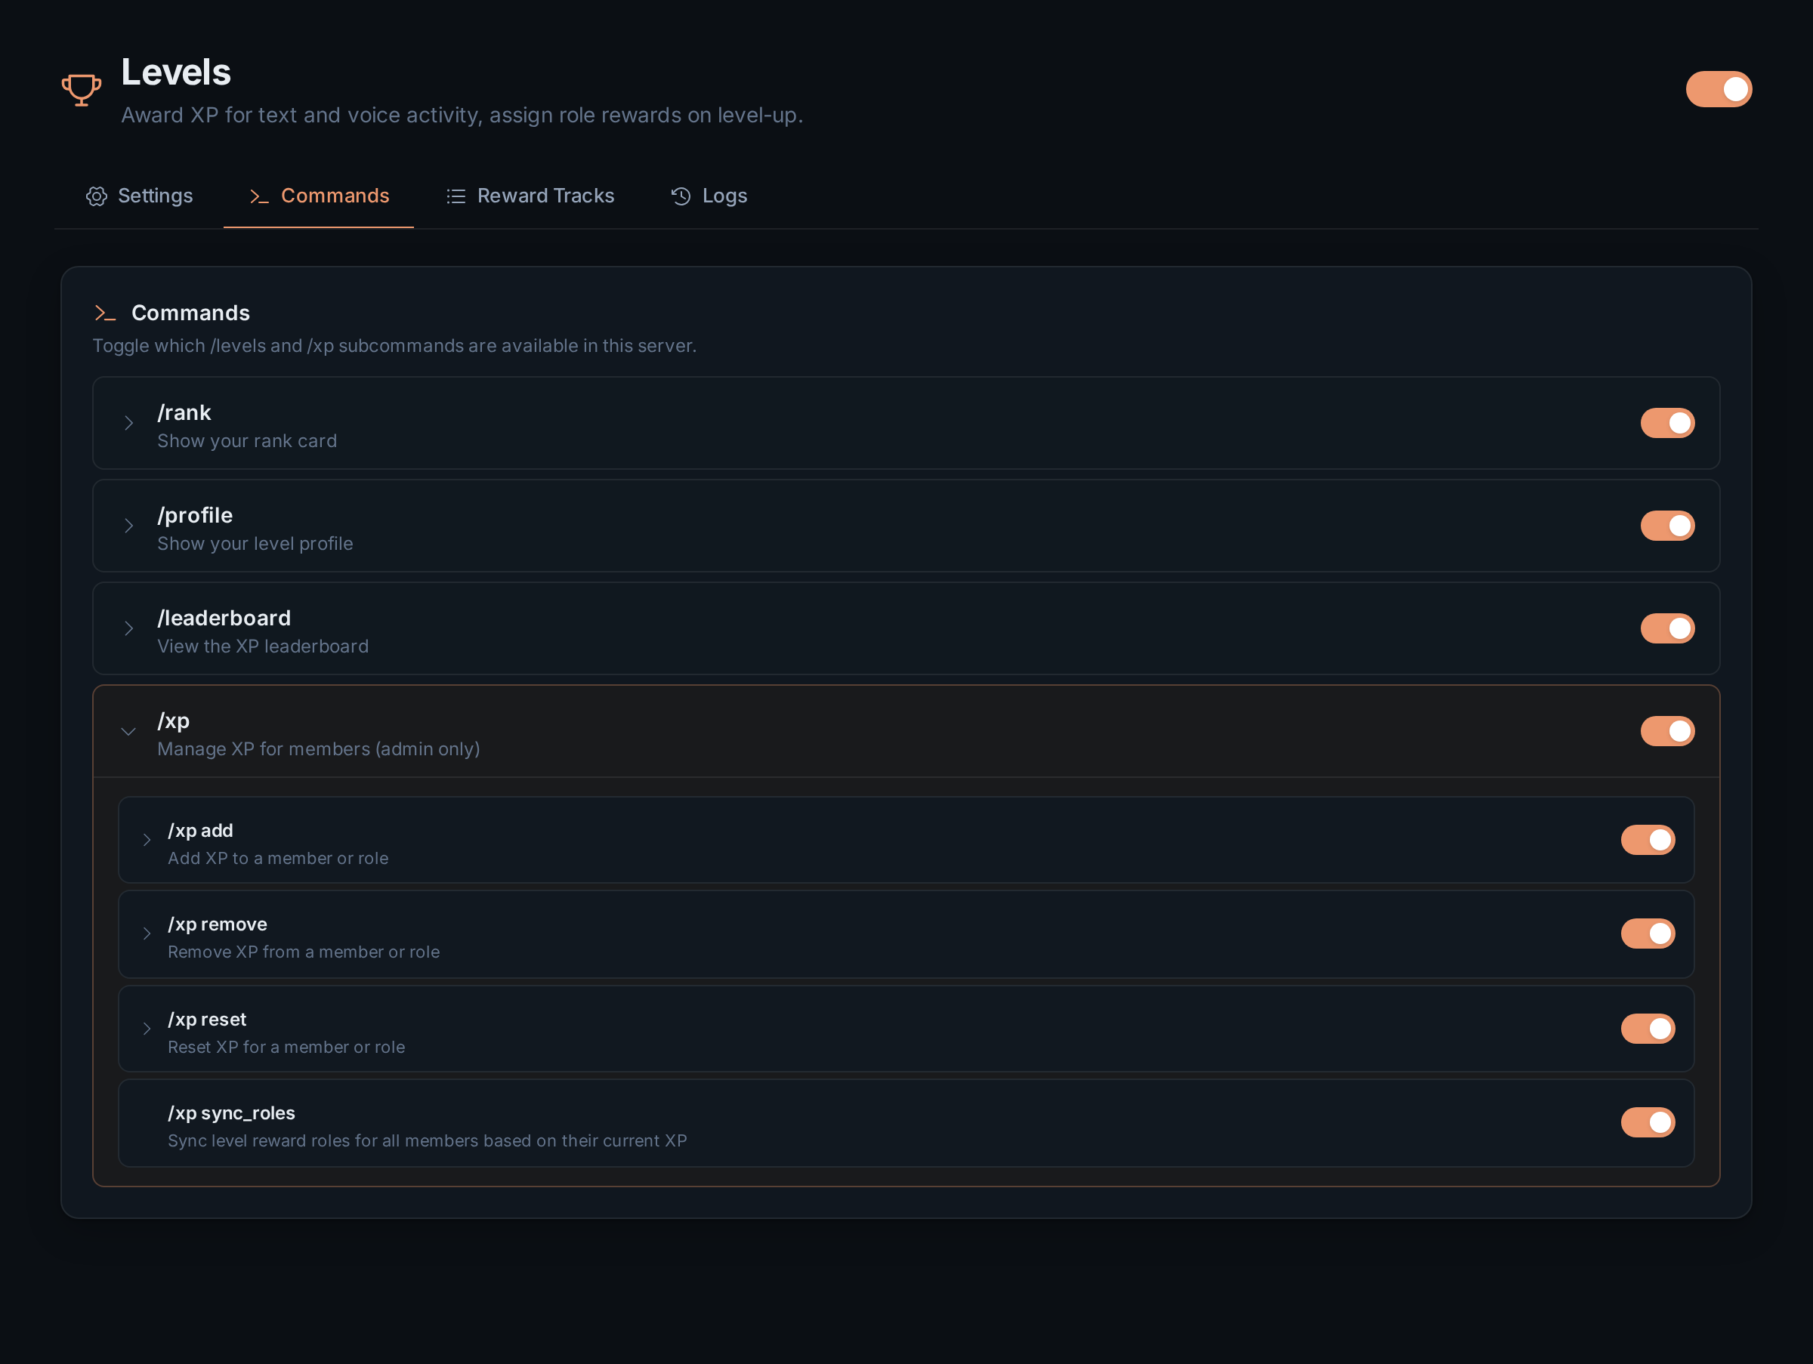
Task: Click "Show your level profile" text
Action: point(255,544)
